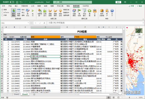Expand the 地图背景 map background dropdown
Screen dimensions: 145x99
click(x=40, y=13)
